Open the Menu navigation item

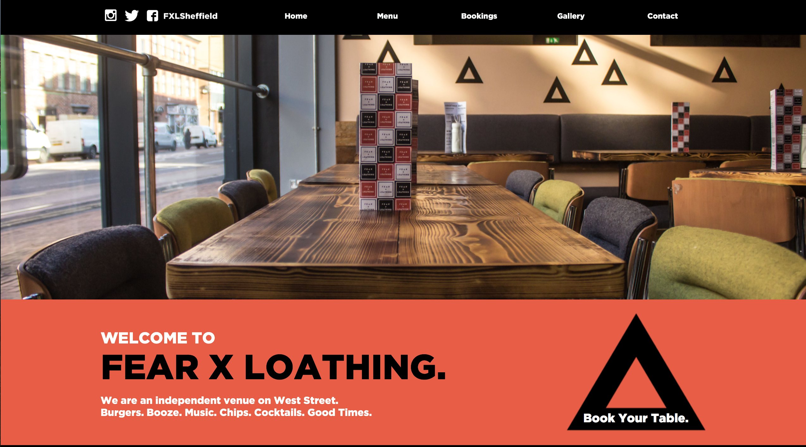tap(387, 16)
